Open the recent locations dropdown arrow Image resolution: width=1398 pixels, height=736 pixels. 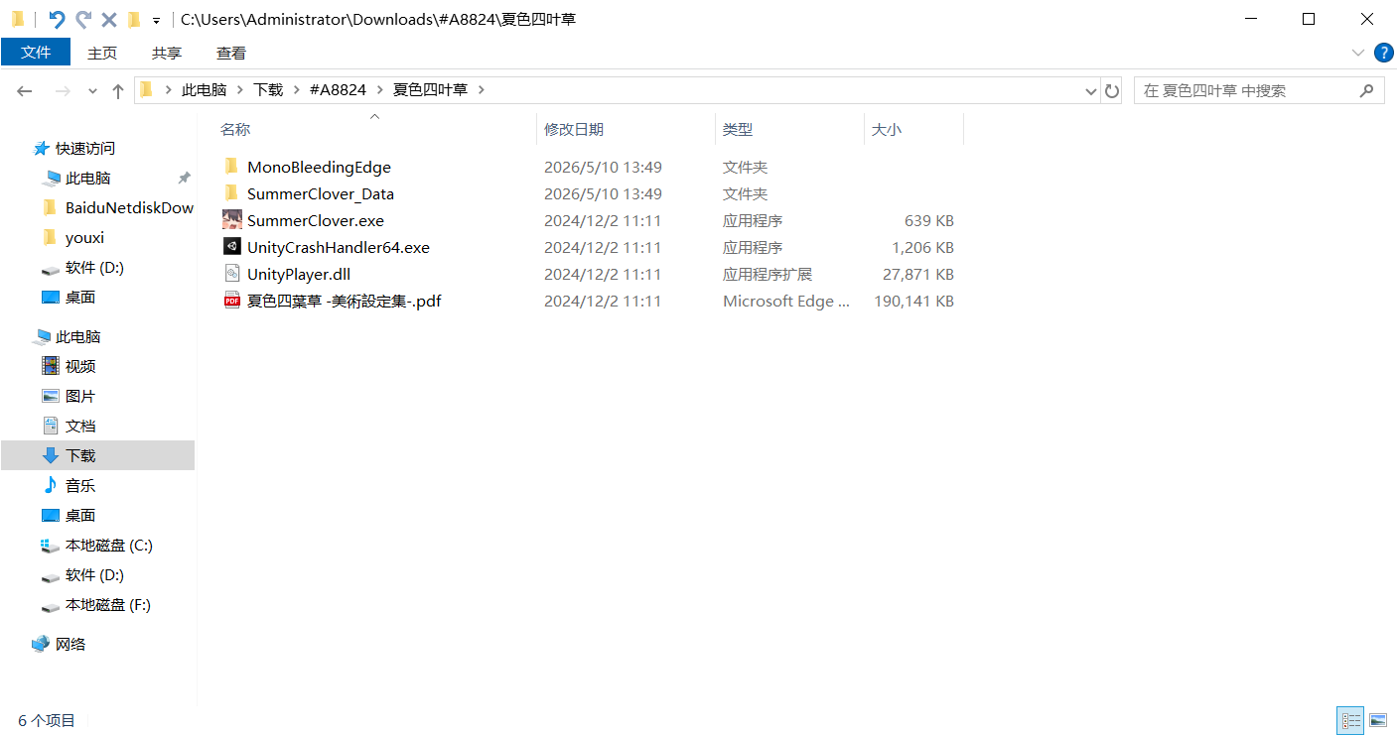tap(92, 91)
